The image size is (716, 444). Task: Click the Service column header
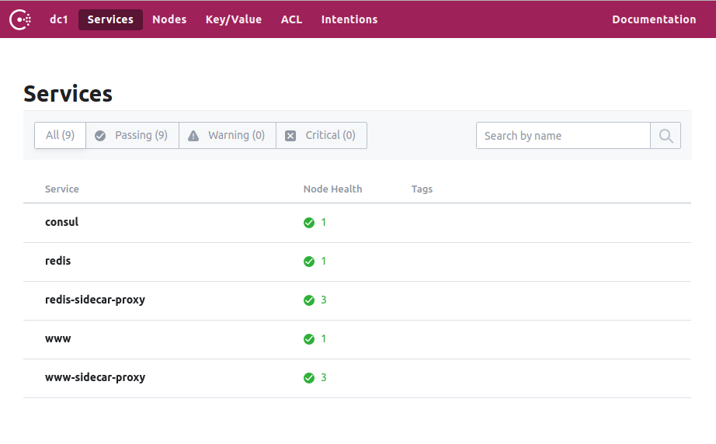coord(62,189)
